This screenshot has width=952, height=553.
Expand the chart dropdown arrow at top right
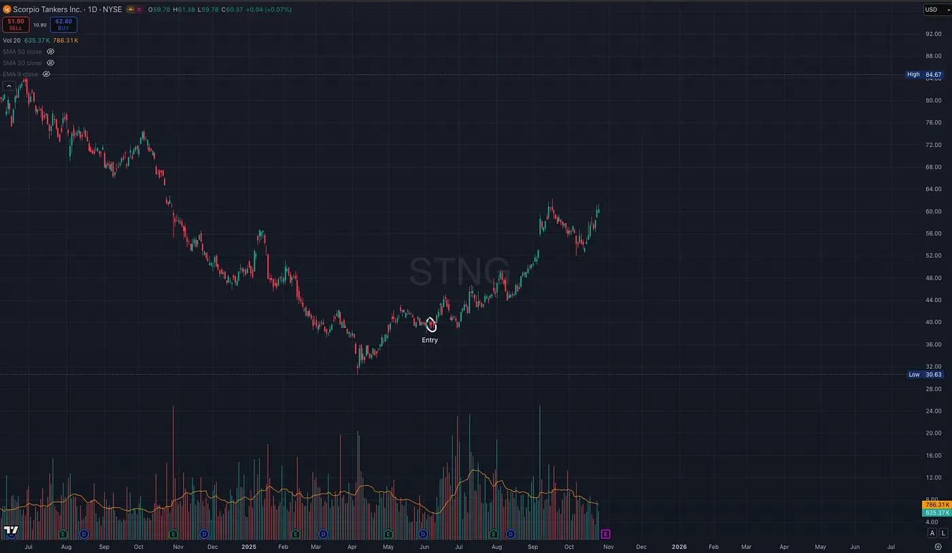[948, 10]
